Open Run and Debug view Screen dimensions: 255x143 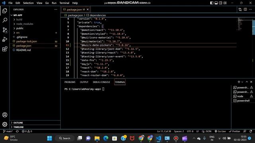[x=5, y=39]
